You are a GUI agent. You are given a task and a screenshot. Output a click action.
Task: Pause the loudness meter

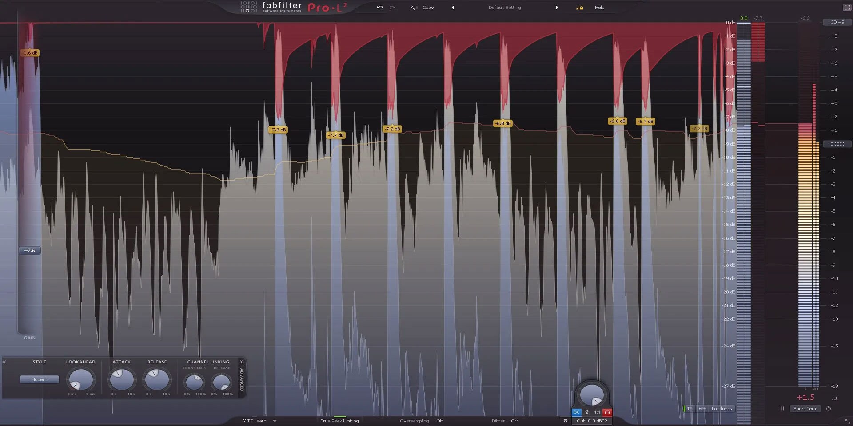coord(782,409)
